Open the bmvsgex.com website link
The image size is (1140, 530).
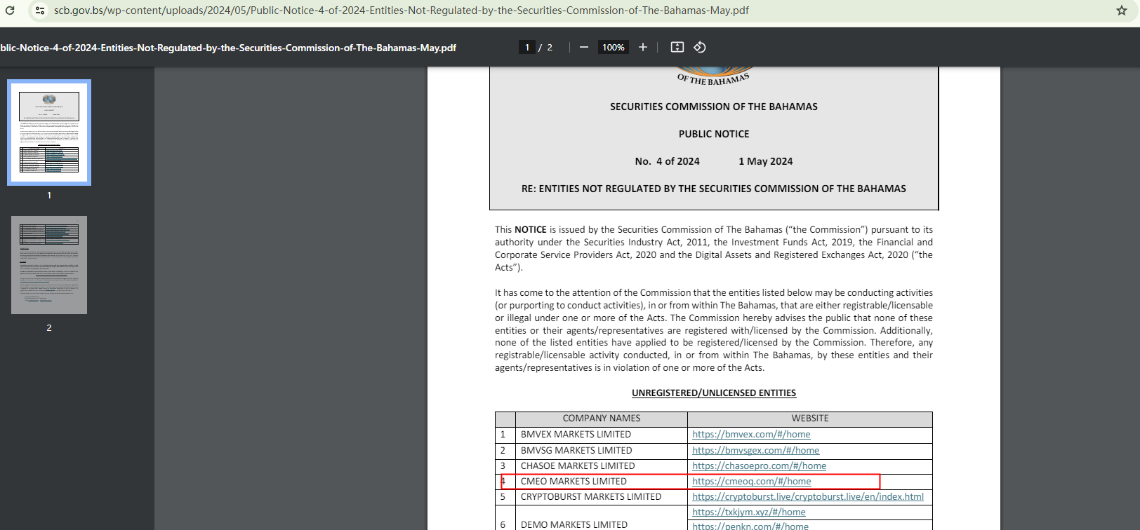tap(755, 451)
